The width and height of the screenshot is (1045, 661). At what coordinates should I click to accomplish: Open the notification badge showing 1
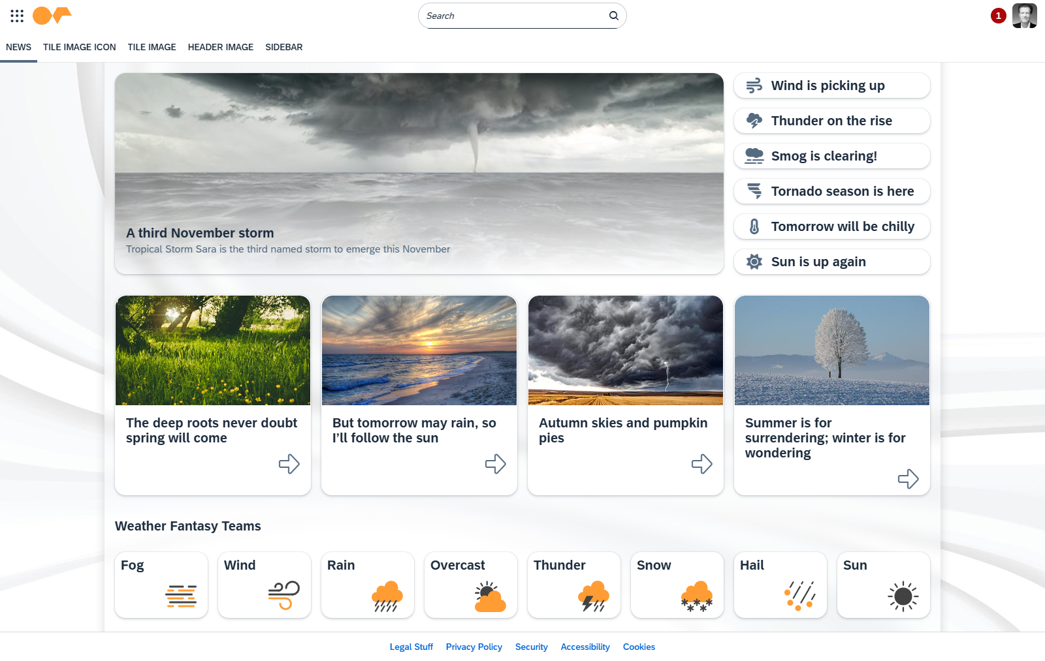[x=997, y=16]
